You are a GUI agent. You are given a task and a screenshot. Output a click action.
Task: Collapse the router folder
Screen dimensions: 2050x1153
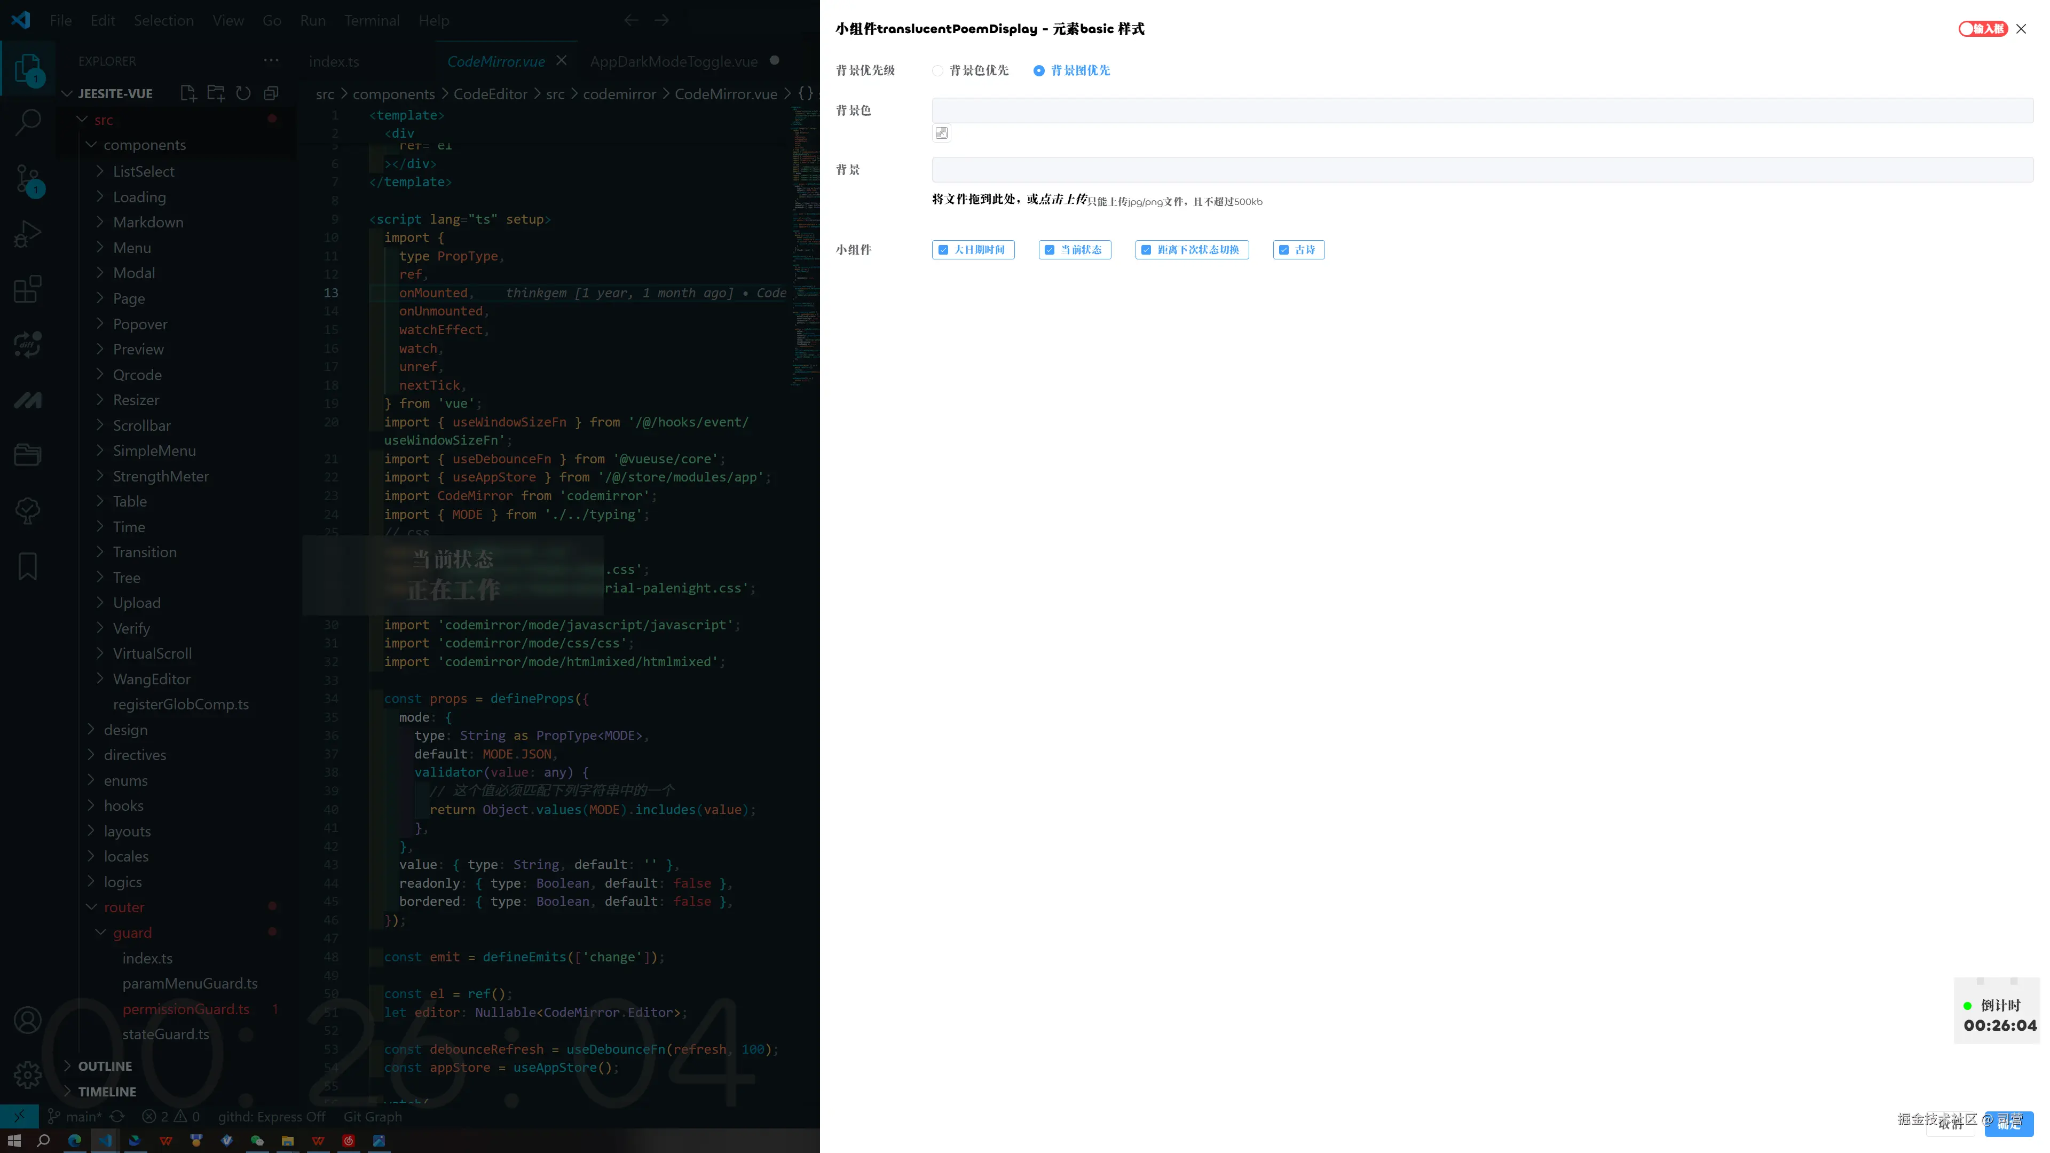pos(124,907)
